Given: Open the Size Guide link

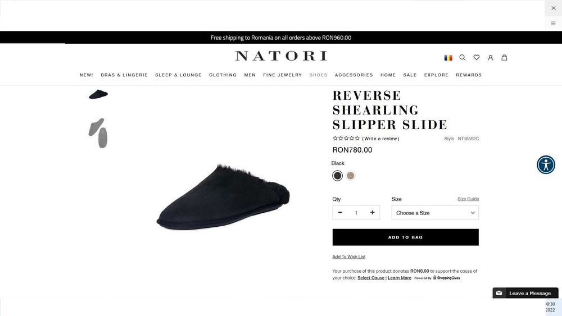Looking at the screenshot, I should (x=468, y=199).
